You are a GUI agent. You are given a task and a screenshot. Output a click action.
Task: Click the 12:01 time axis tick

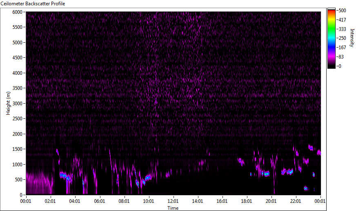pos(173,201)
